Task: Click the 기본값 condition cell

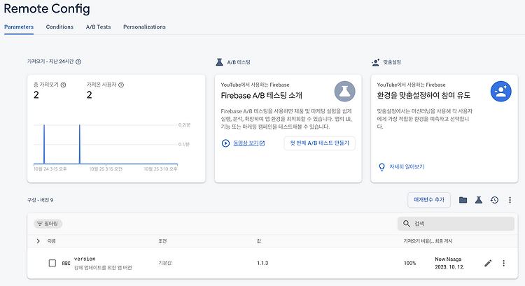Action: tap(164, 263)
